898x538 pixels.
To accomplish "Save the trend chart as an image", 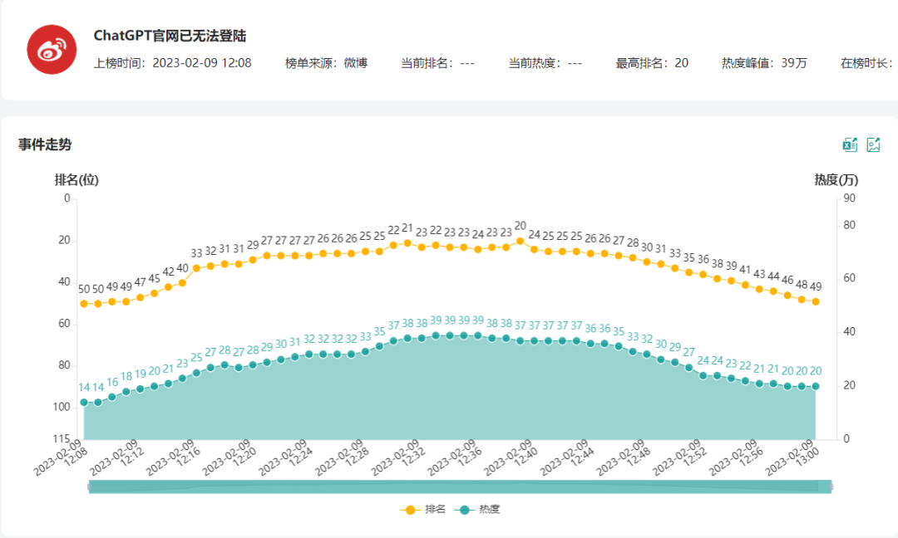I will 873,145.
